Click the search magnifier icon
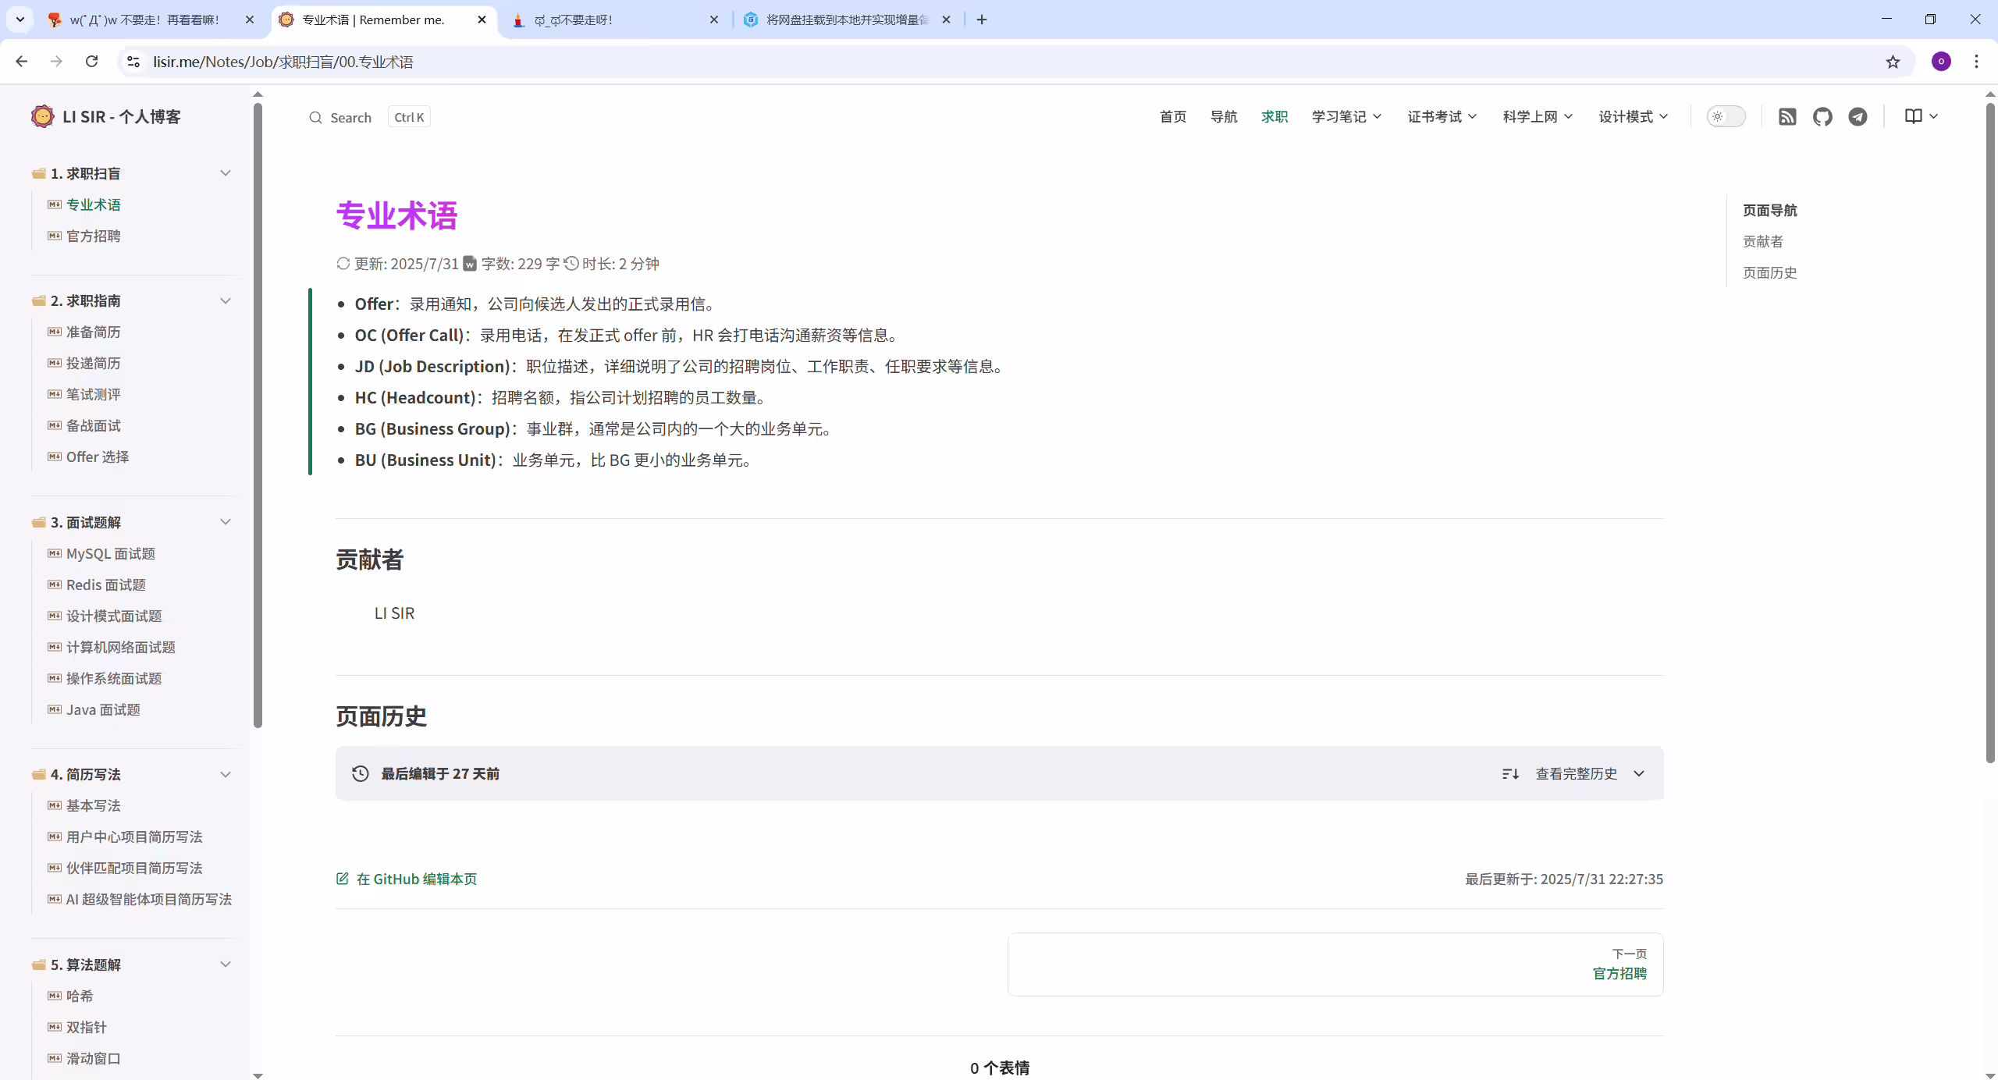Screen dimensions: 1998x1080 [315, 118]
